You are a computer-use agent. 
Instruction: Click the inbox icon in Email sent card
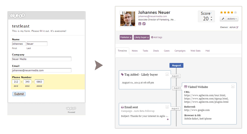122,107
